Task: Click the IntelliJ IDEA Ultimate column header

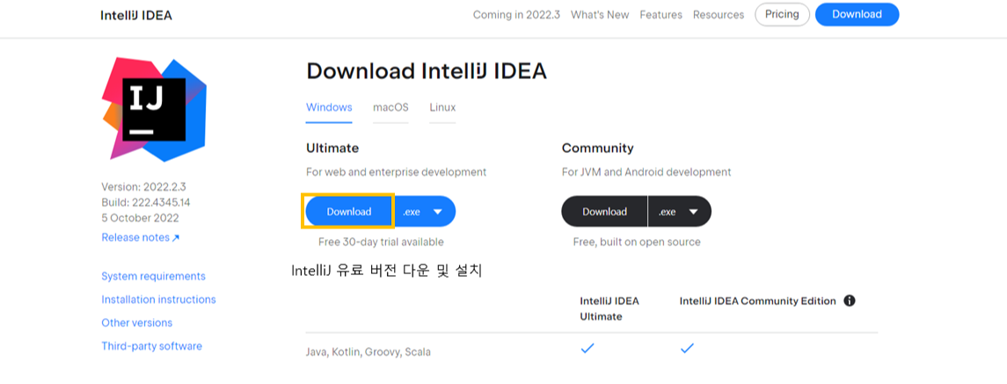Action: [x=609, y=309]
